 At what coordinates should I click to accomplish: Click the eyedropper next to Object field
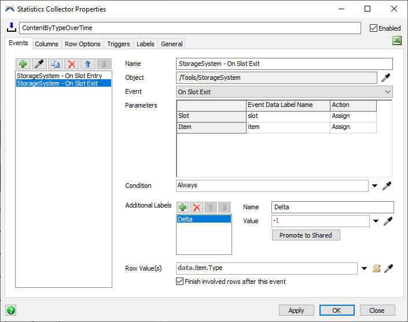(x=387, y=77)
